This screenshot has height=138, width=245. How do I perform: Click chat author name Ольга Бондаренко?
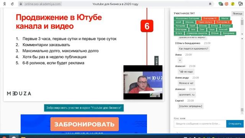[188, 43]
